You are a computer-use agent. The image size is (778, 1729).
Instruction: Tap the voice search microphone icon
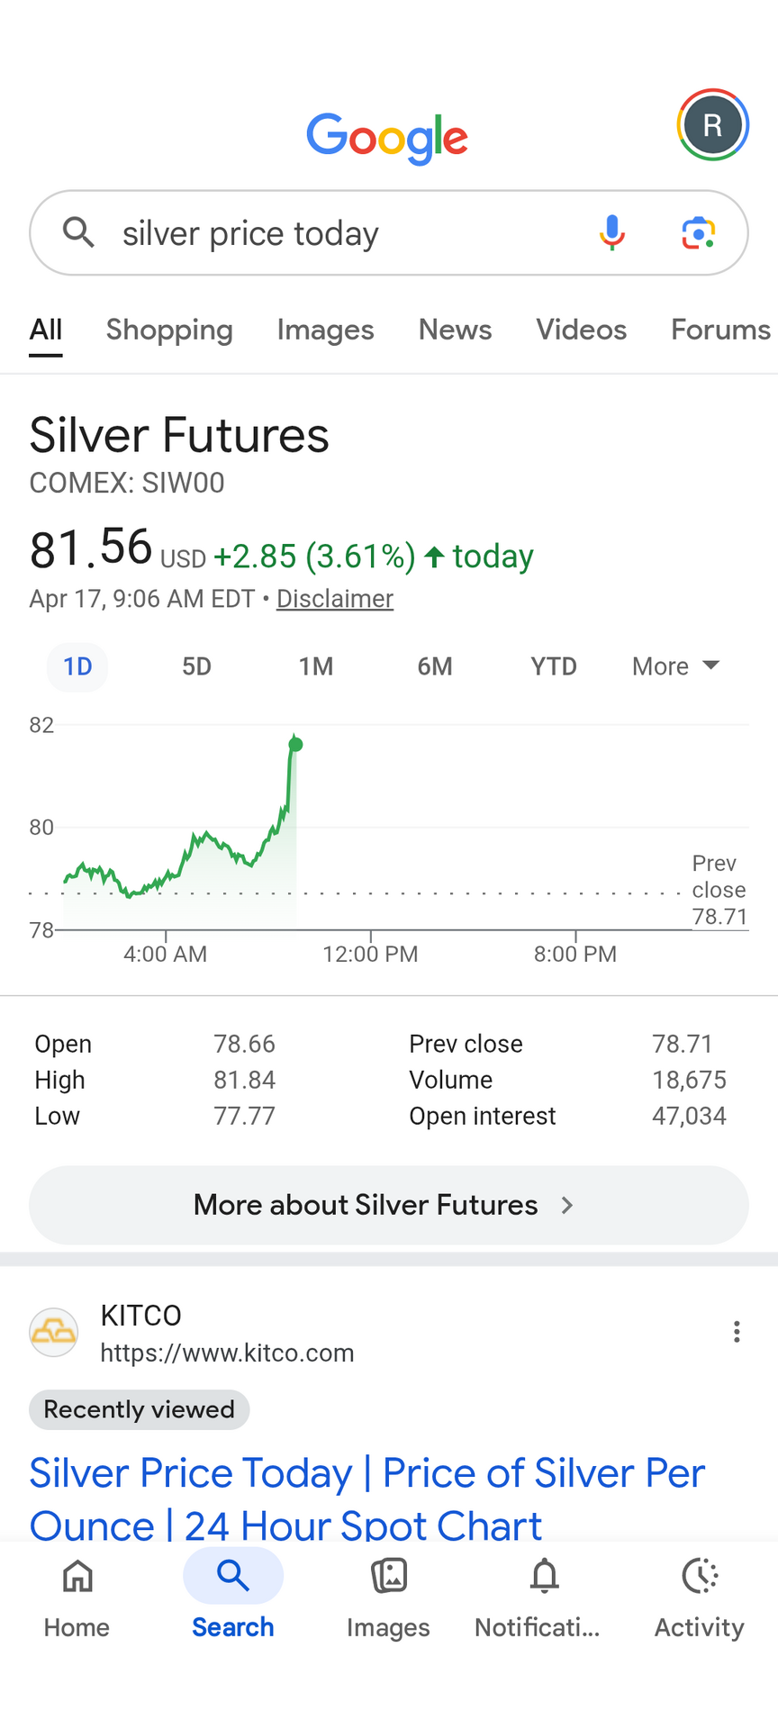612,232
